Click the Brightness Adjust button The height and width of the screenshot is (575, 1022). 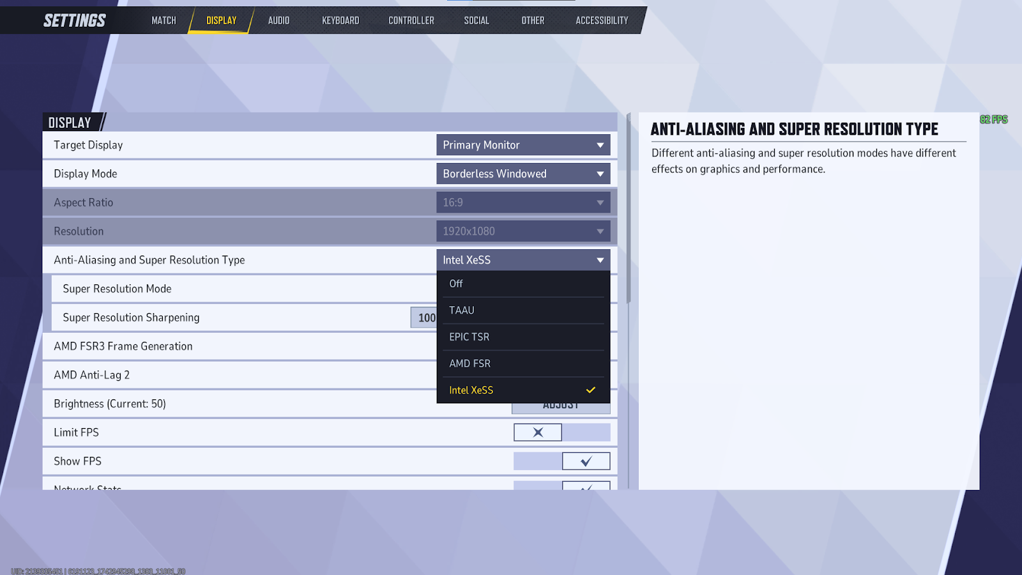pos(561,407)
